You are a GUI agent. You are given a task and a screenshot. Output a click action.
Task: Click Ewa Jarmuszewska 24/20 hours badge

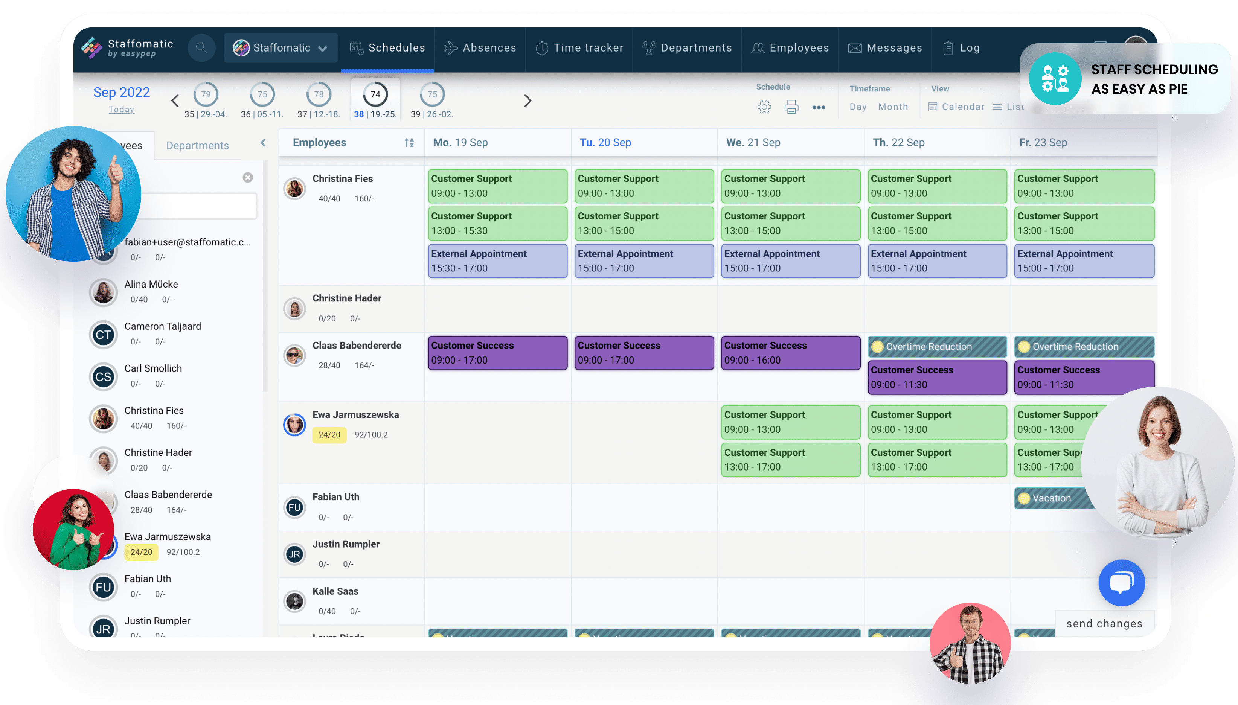[329, 435]
